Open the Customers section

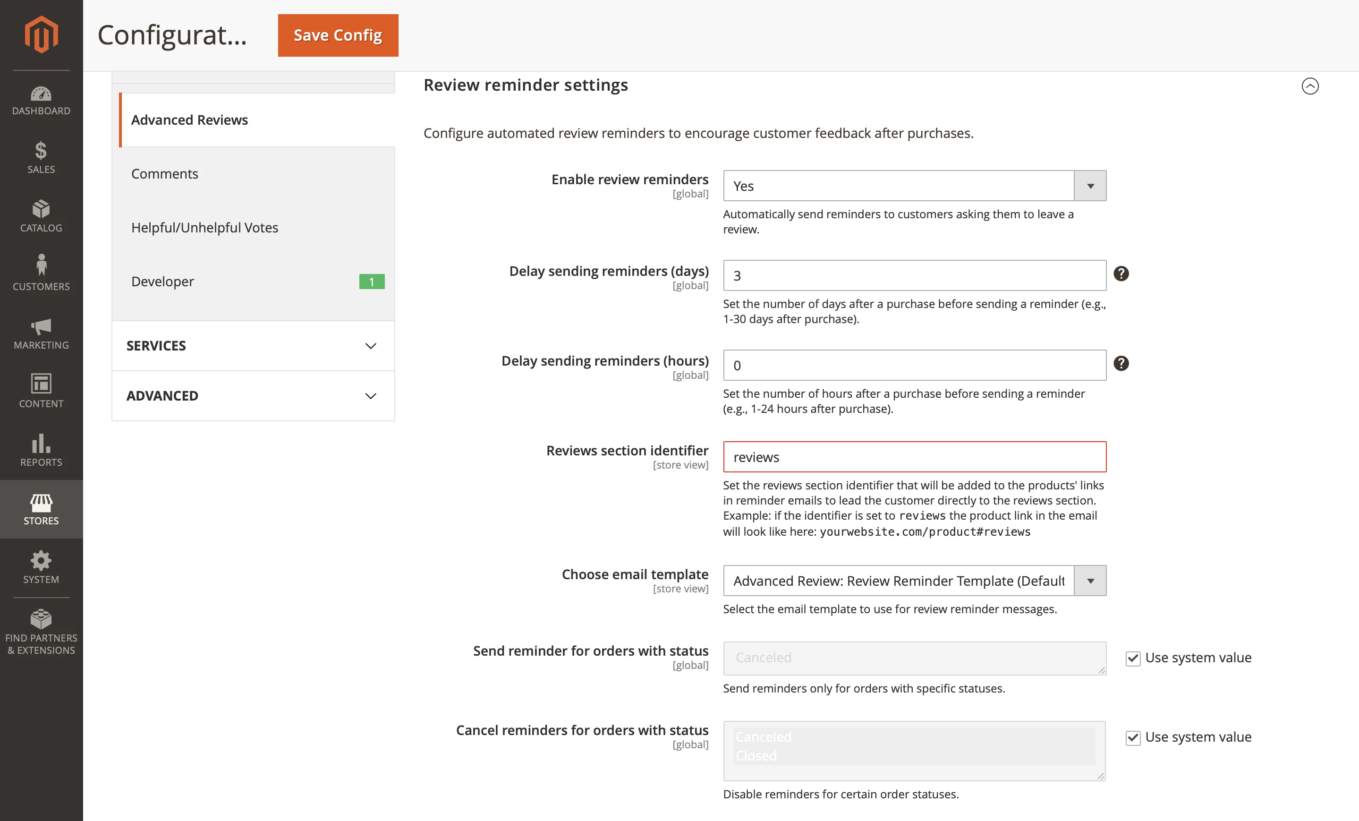coord(42,274)
